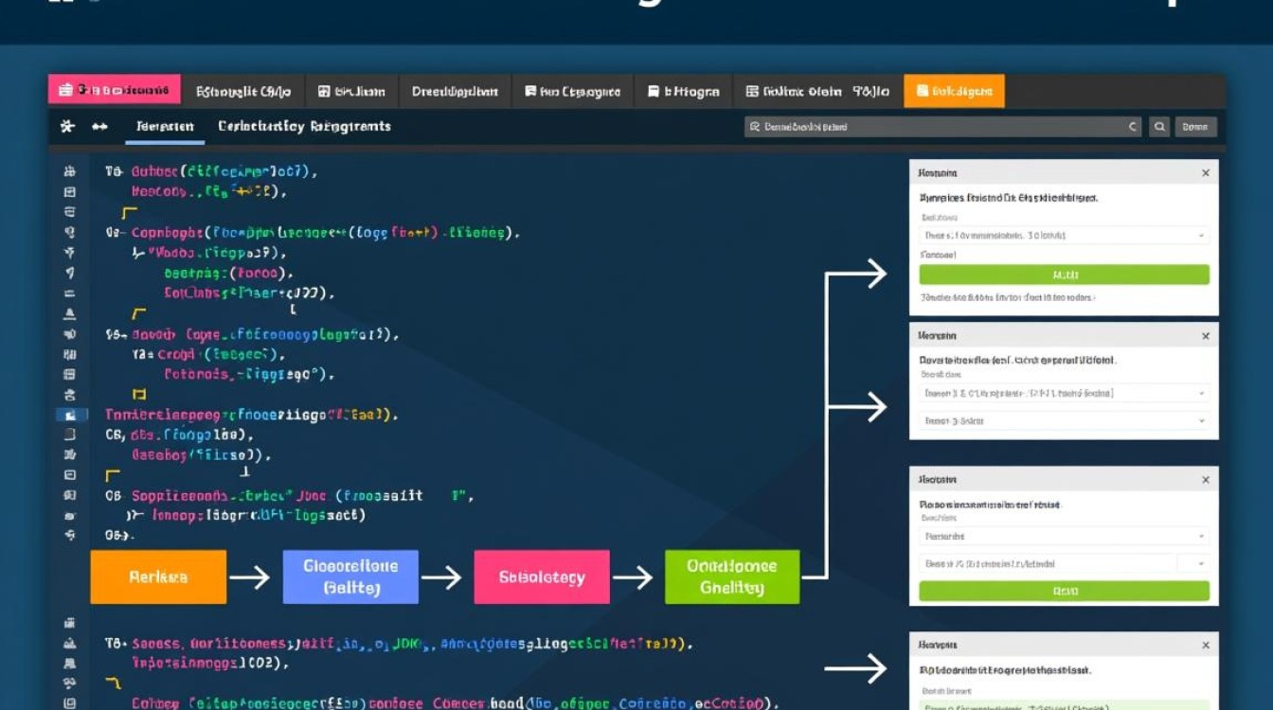Click the orange box in the flowchart
This screenshot has height=710, width=1273.
158,577
